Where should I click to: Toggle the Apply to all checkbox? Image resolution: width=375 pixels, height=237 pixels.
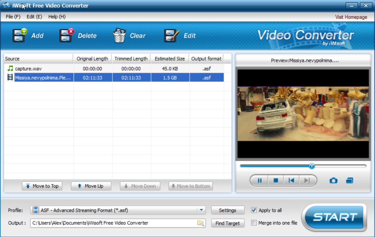[x=254, y=210]
